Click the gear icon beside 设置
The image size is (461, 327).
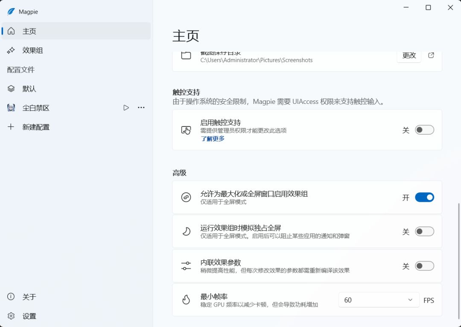tap(11, 316)
